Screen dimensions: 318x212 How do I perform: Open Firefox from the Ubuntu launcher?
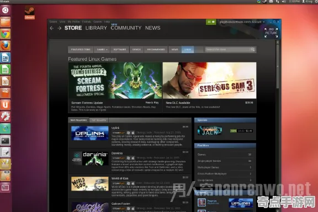click(6, 46)
